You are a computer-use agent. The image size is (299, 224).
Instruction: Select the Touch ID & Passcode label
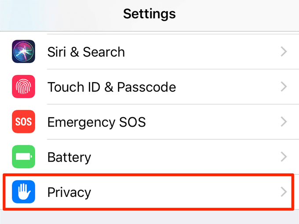[112, 87]
